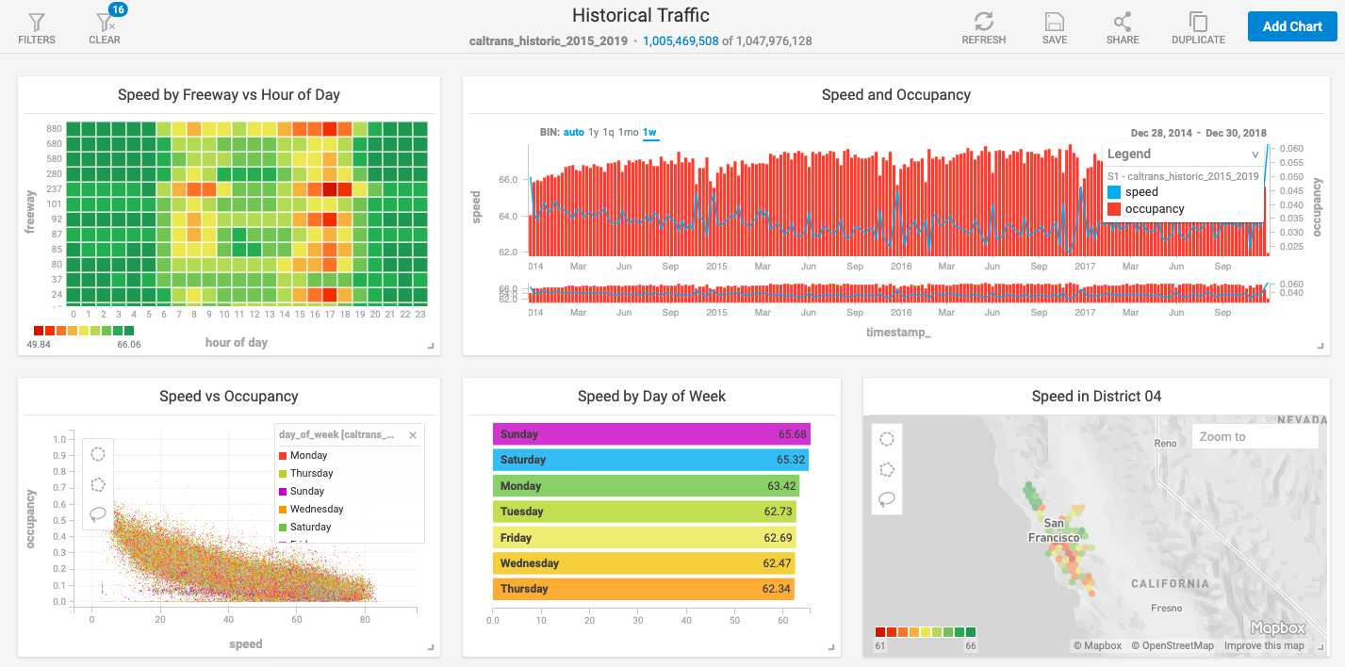Pick the polygon selection tool on the map
Image resolution: width=1345 pixels, height=667 pixels.
(886, 469)
